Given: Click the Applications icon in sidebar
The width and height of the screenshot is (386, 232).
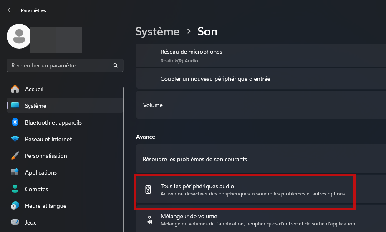Looking at the screenshot, I should click(x=15, y=172).
